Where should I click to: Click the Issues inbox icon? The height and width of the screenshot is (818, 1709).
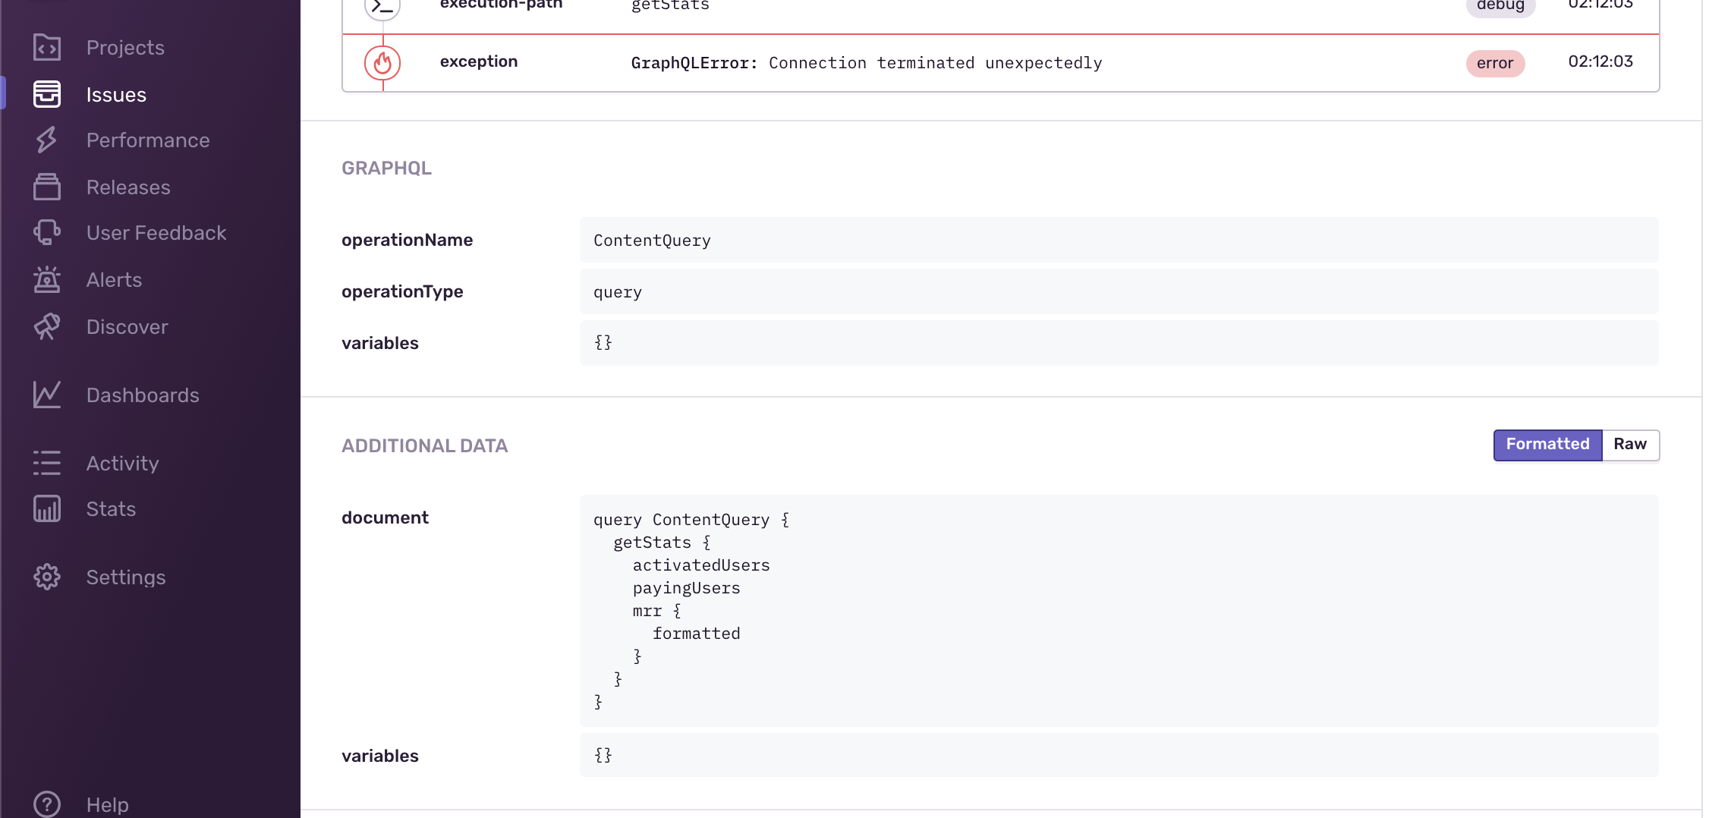tap(47, 94)
